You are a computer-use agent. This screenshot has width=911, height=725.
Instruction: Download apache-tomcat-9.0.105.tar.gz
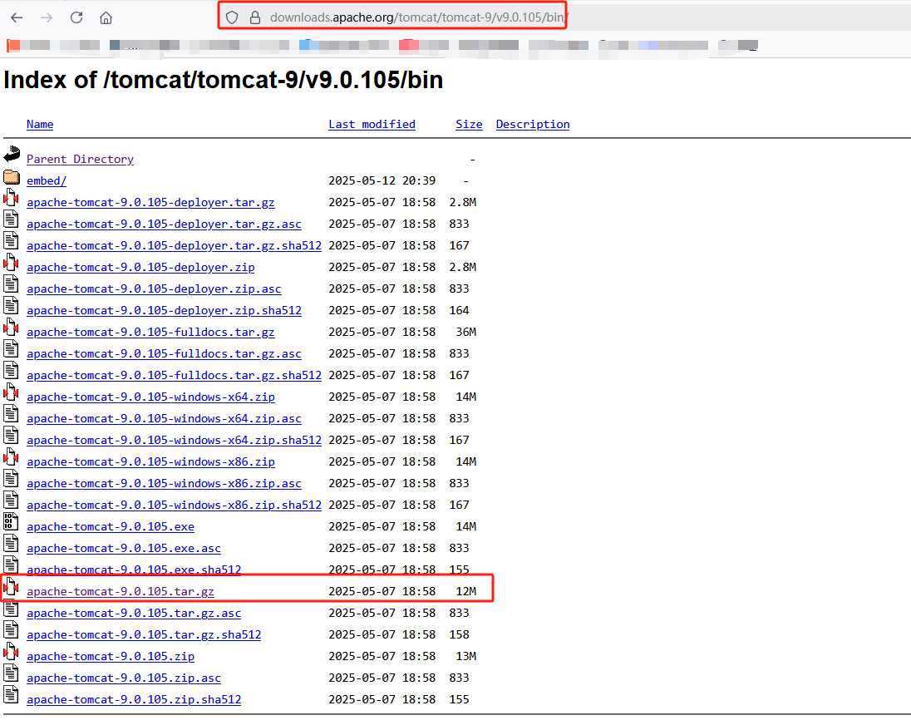coord(121,591)
